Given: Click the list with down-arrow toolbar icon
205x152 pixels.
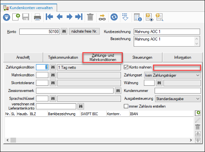Looking at the screenshot, I should (x=125, y=17).
